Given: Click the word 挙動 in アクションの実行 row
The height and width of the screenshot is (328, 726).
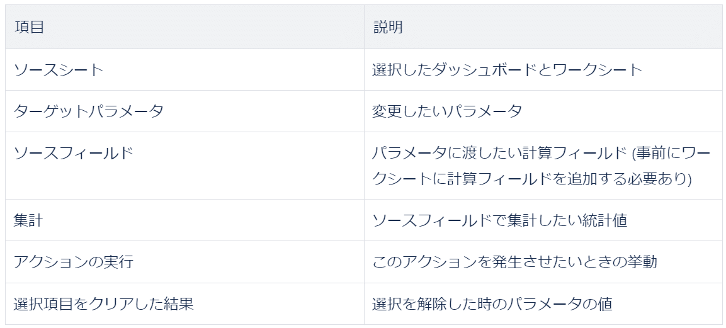Looking at the screenshot, I should 642,262.
